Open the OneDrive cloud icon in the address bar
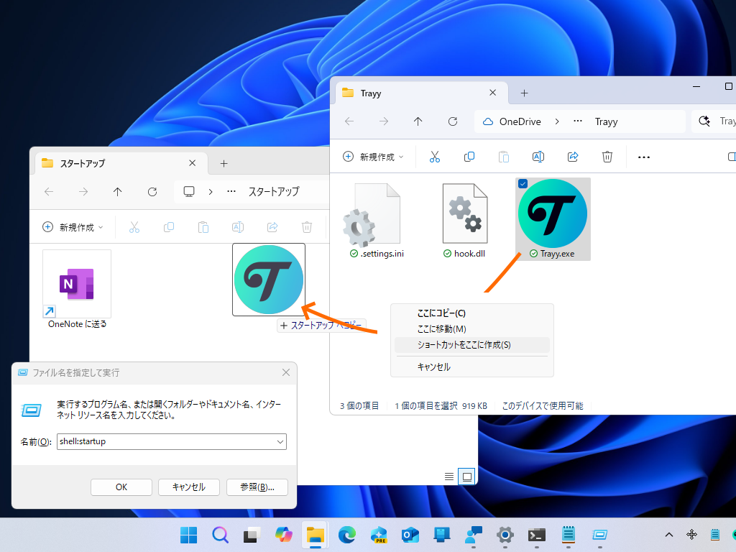The width and height of the screenshot is (736, 552). (x=488, y=121)
